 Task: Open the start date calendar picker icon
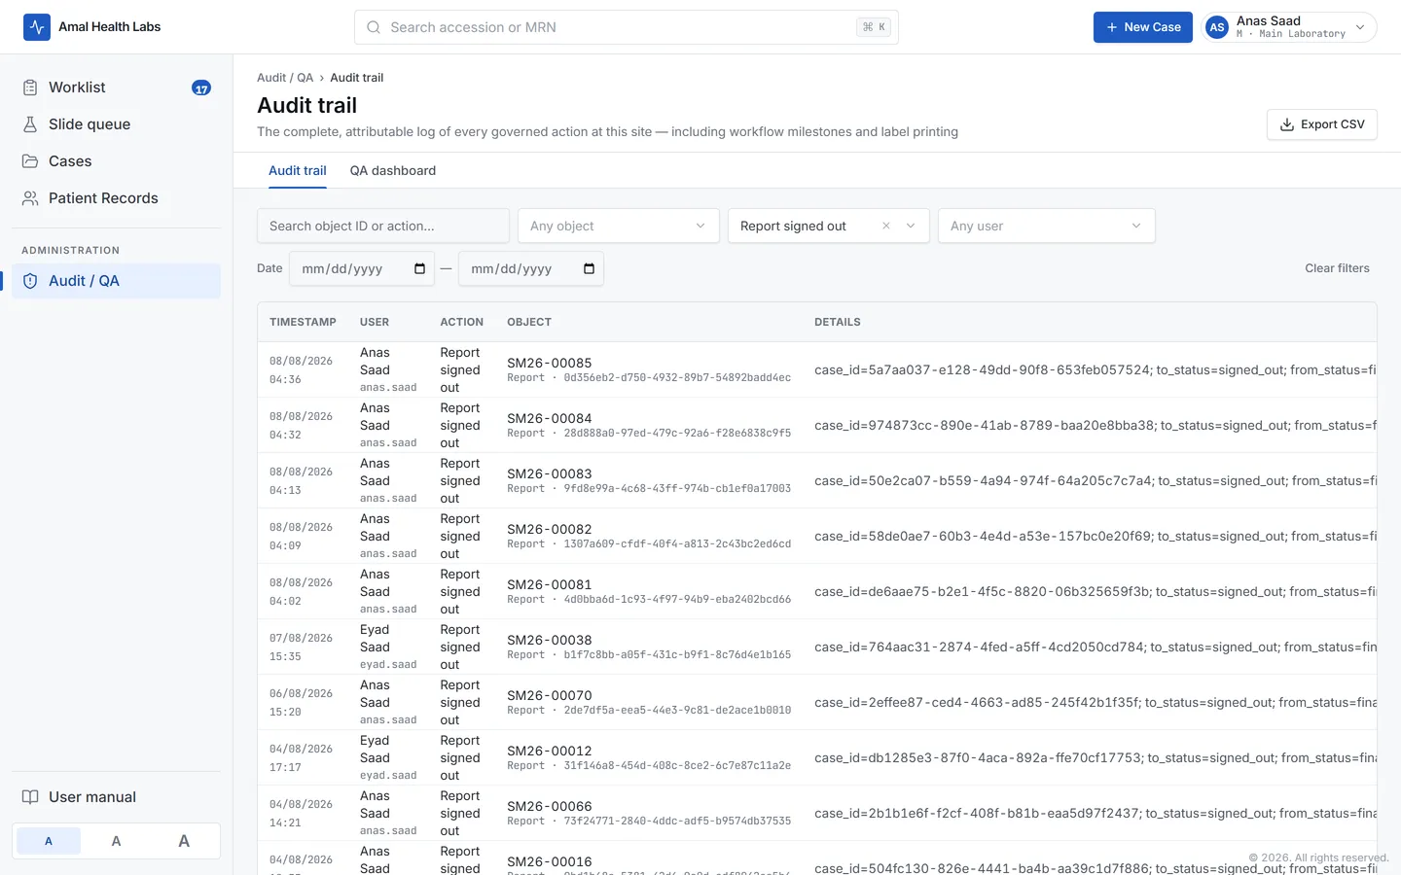pyautogui.click(x=419, y=268)
